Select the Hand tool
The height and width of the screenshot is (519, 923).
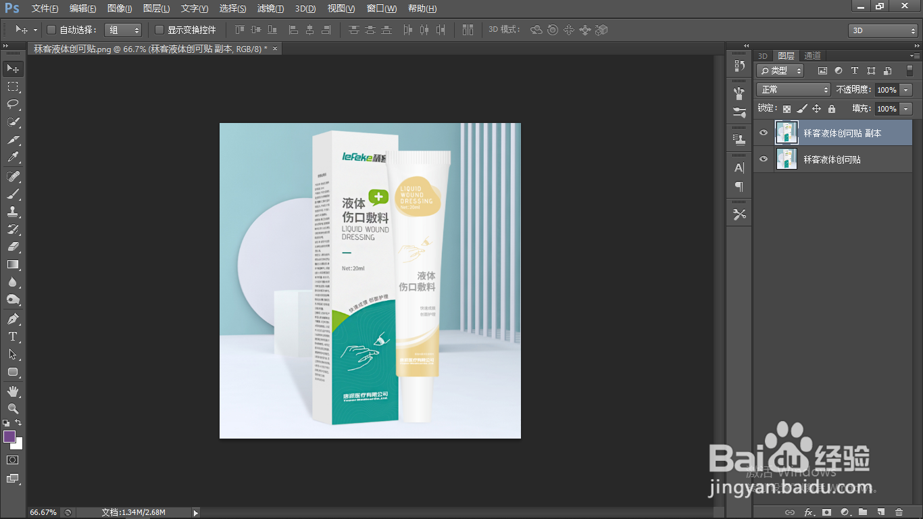point(13,391)
